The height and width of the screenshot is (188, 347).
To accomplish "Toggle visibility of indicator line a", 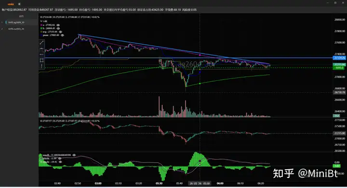I will tap(58, 25).
